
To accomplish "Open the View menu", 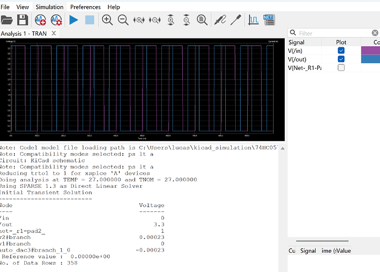I will (x=23, y=7).
